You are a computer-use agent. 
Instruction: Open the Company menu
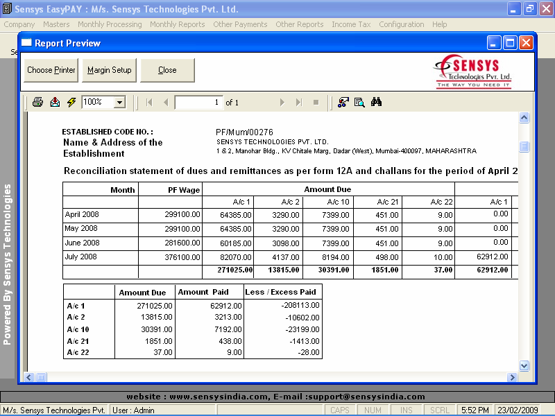(19, 24)
